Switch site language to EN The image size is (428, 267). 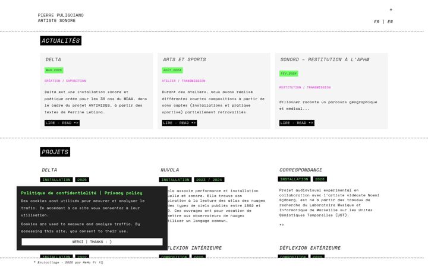(390, 21)
